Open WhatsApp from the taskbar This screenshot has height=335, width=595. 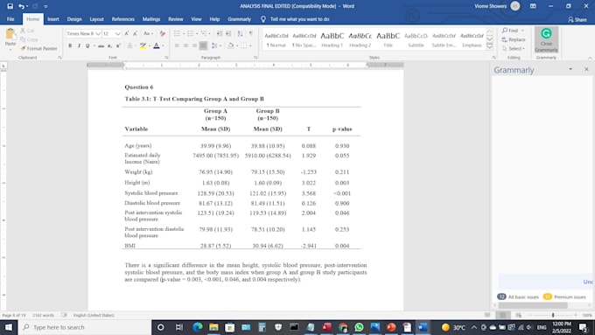point(359,327)
